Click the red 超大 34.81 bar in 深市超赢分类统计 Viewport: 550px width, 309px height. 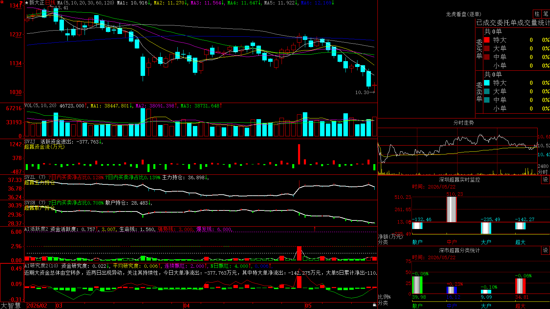(520, 286)
